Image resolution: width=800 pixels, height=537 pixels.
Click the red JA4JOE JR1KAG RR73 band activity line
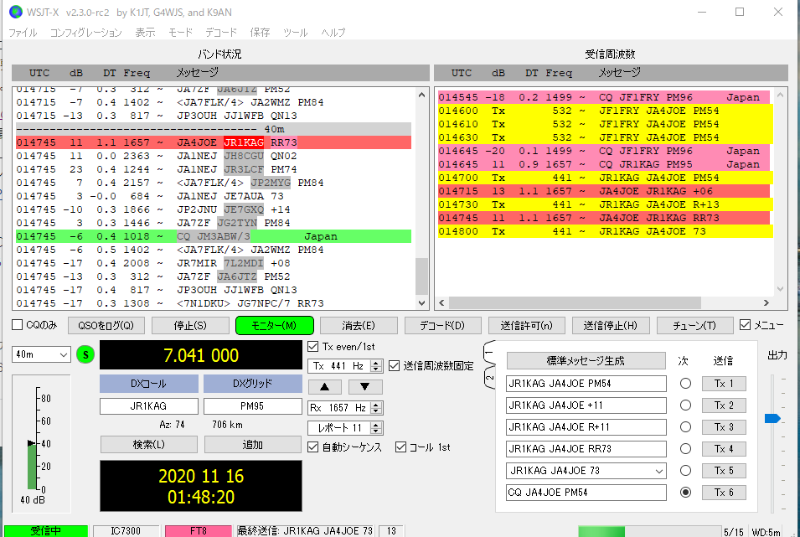[214, 142]
